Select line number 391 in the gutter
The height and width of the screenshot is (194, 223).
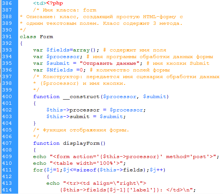6,37
